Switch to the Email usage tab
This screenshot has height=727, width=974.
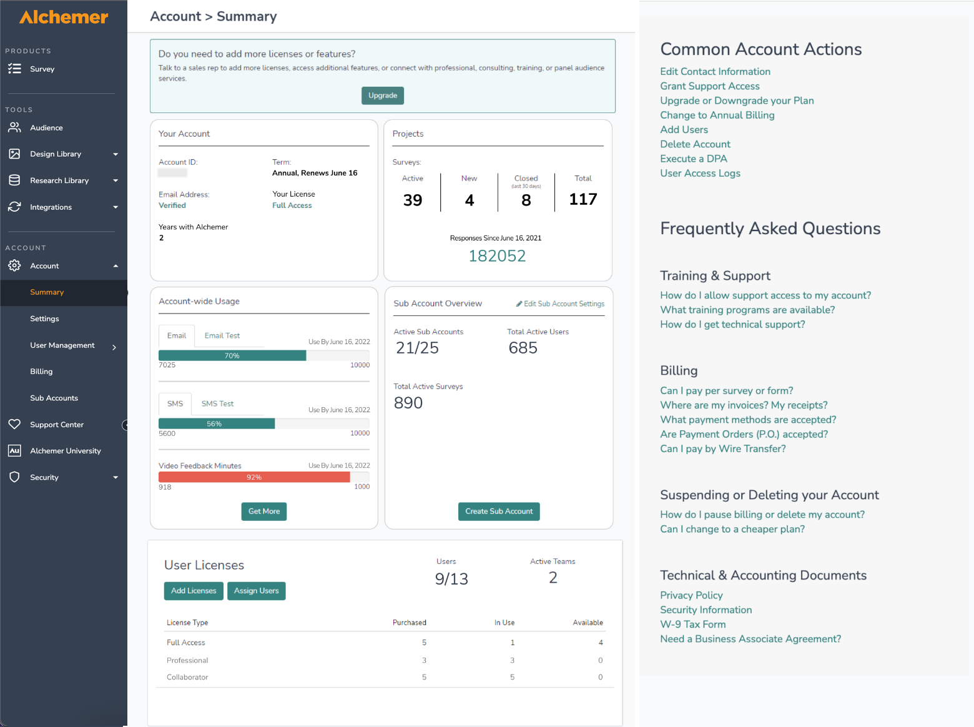pyautogui.click(x=177, y=336)
